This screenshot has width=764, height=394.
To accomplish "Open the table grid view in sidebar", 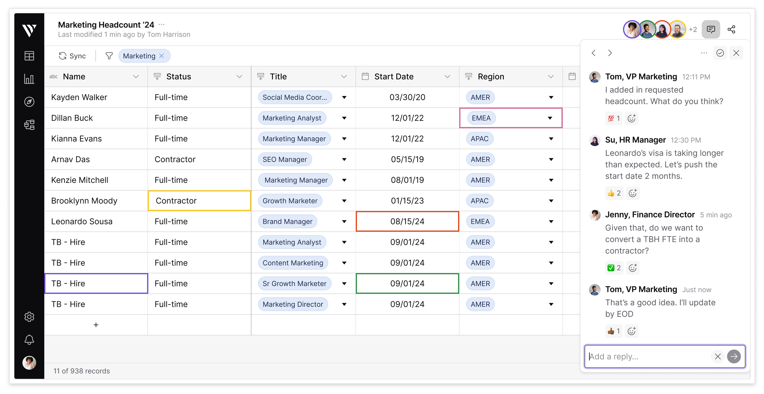I will point(29,56).
